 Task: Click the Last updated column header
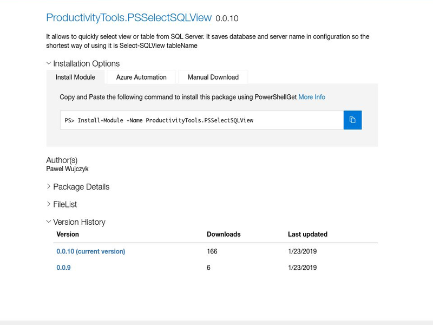click(x=307, y=234)
